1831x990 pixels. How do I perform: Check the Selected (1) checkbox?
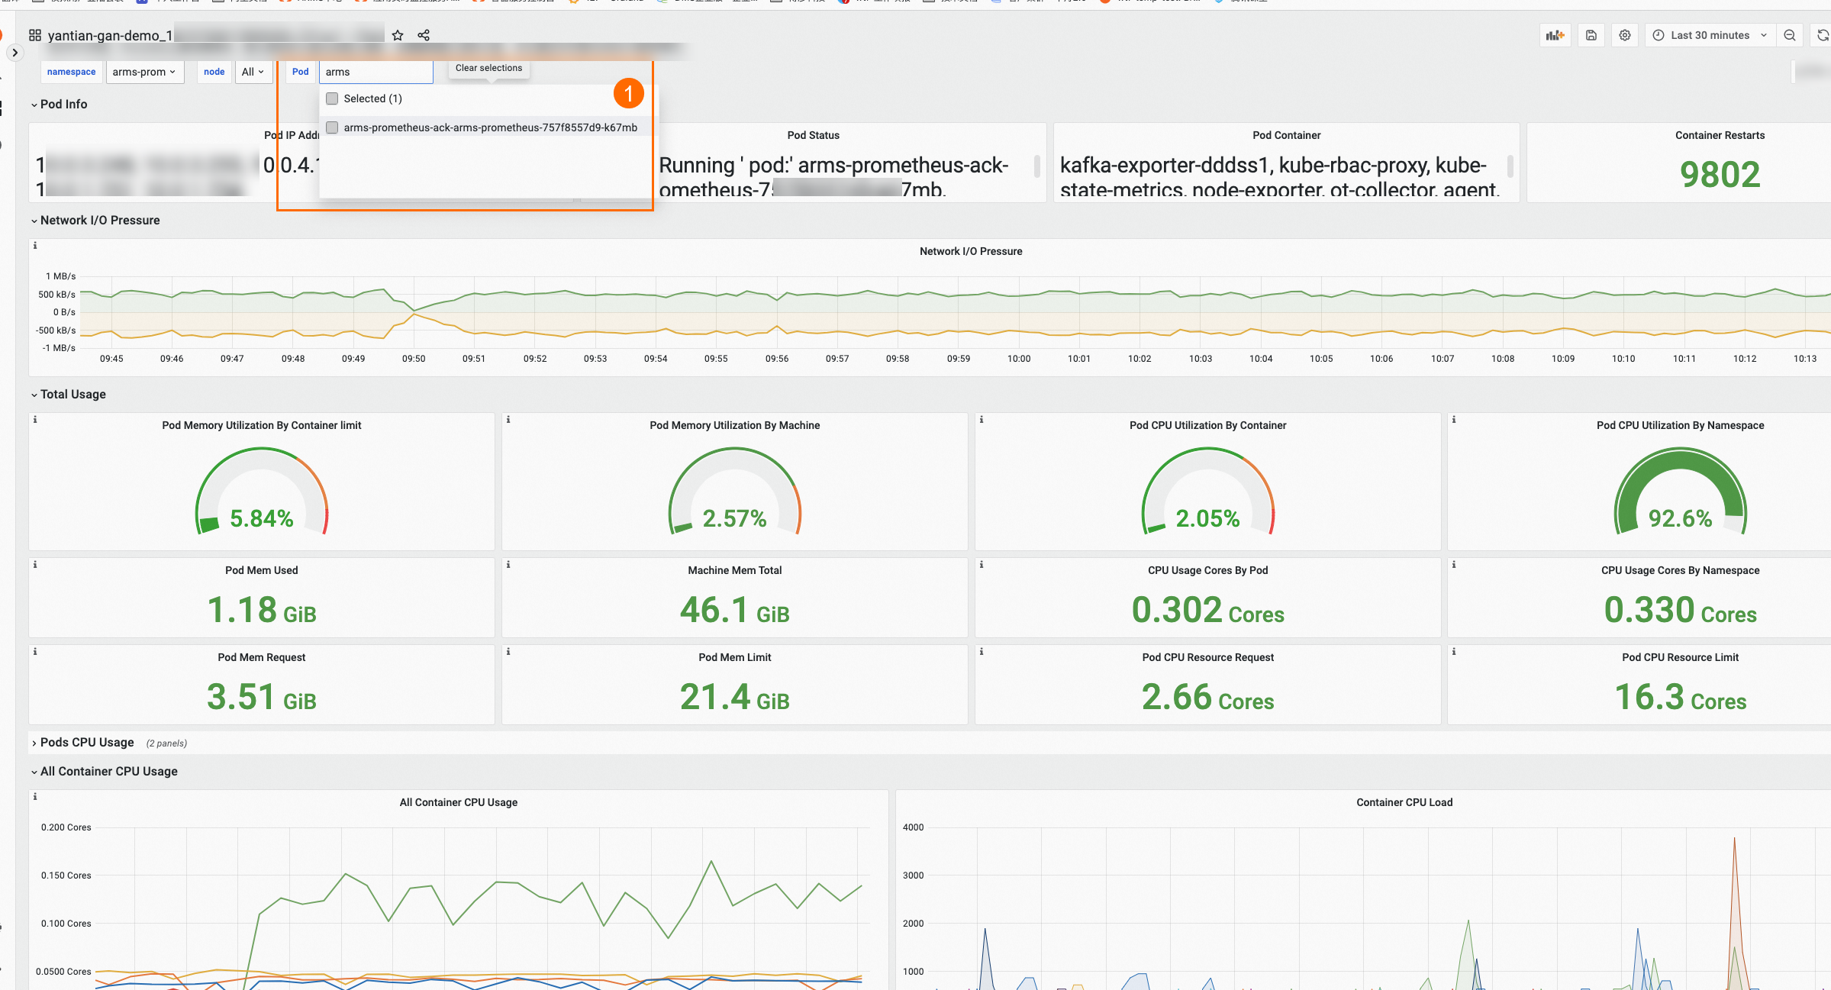332,98
